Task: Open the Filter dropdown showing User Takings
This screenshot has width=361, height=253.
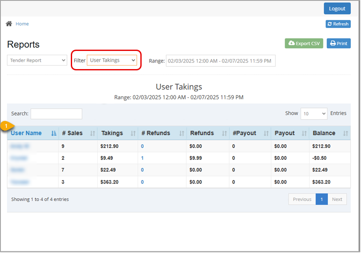Action: (112, 60)
